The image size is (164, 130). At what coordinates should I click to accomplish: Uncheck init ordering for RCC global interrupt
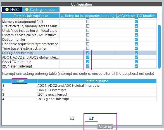pyautogui.click(x=88, y=53)
